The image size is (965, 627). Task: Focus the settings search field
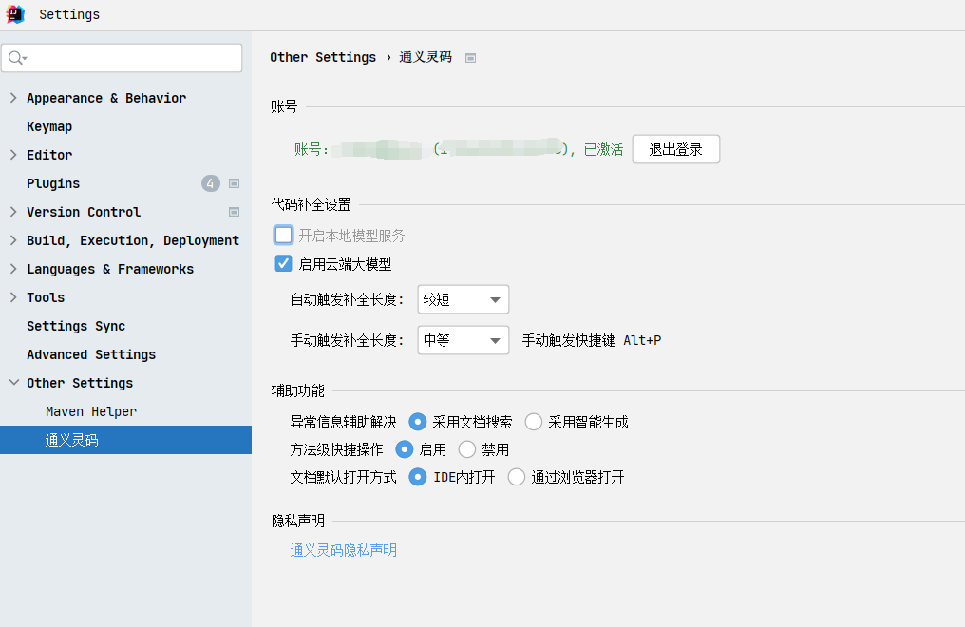pos(122,58)
